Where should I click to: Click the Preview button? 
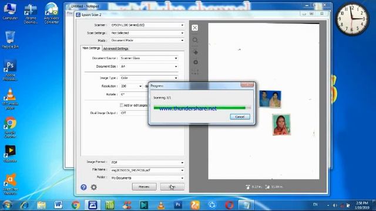point(144,186)
